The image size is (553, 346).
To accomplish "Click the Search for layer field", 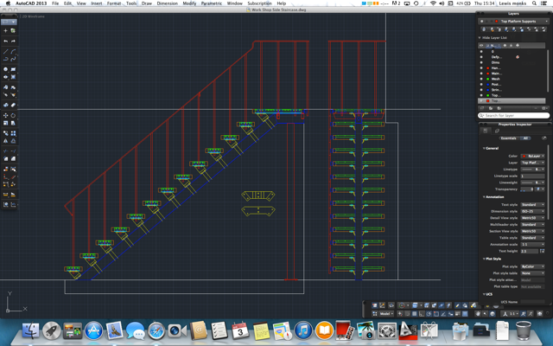I will pyautogui.click(x=515, y=115).
